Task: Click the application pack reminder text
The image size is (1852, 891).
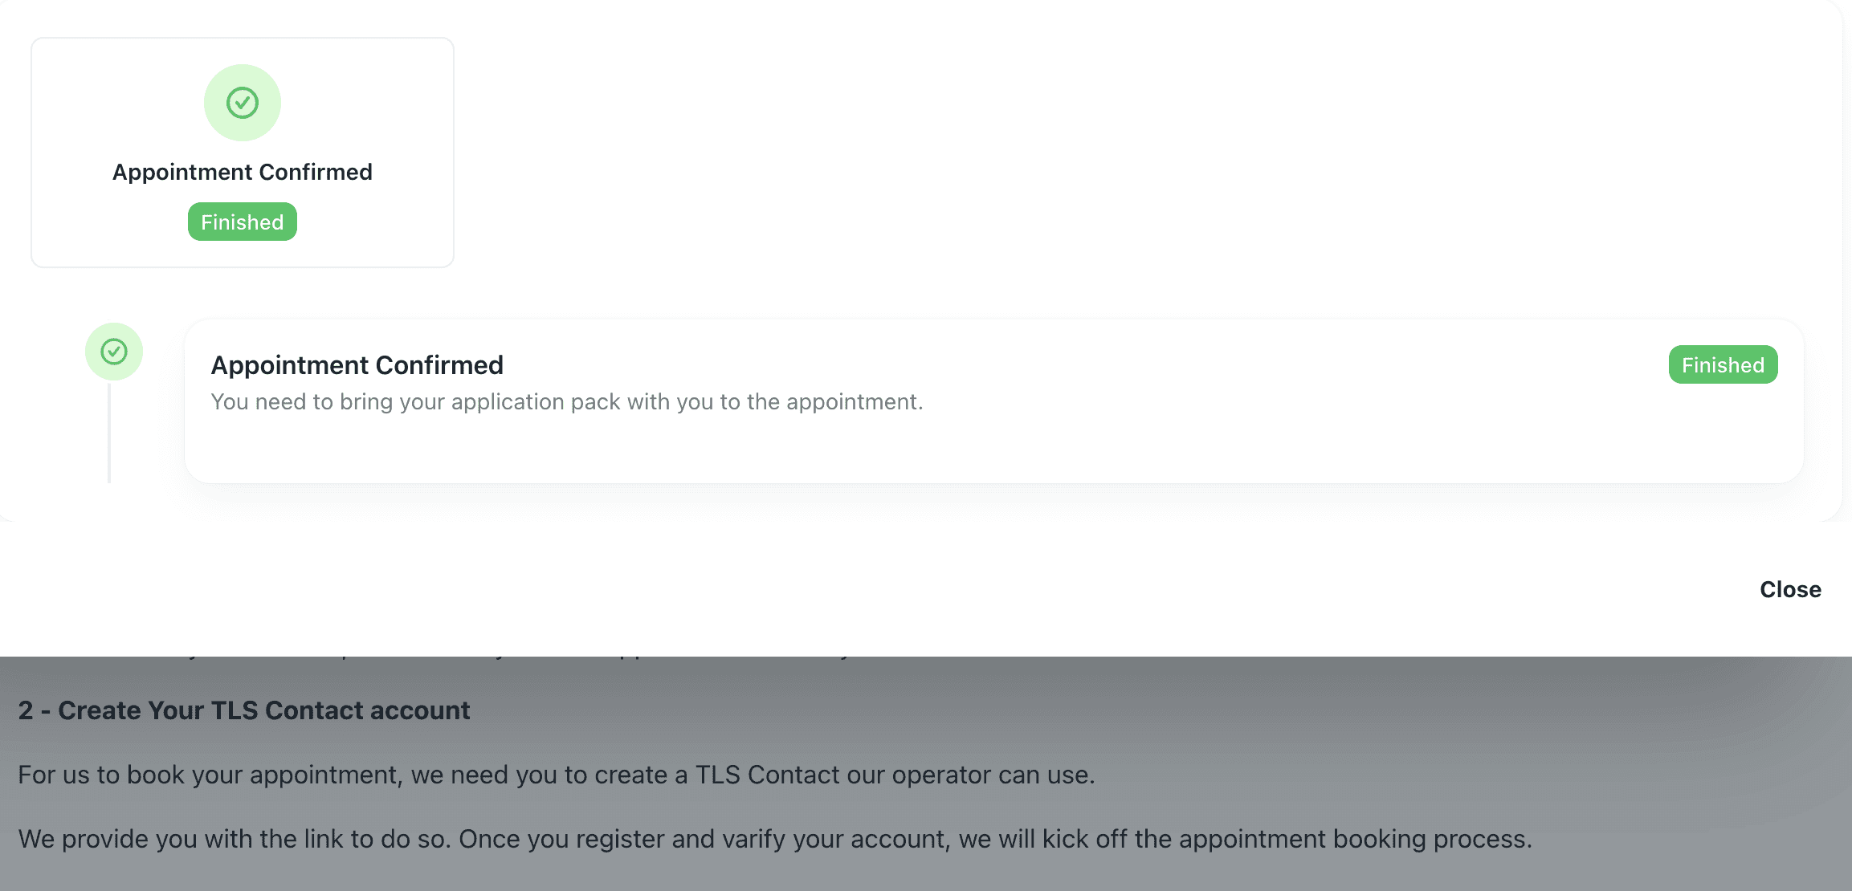Action: [567, 401]
